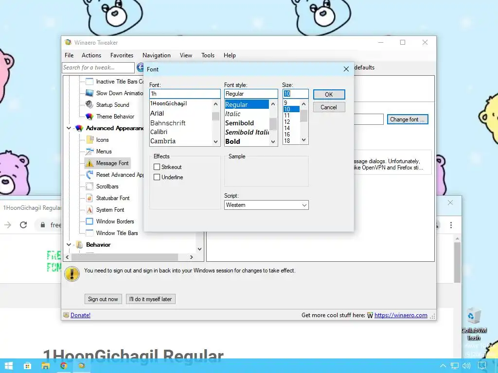This screenshot has height=373, width=498.
Task: Click the Scrollbars tree icon
Action: pos(89,186)
